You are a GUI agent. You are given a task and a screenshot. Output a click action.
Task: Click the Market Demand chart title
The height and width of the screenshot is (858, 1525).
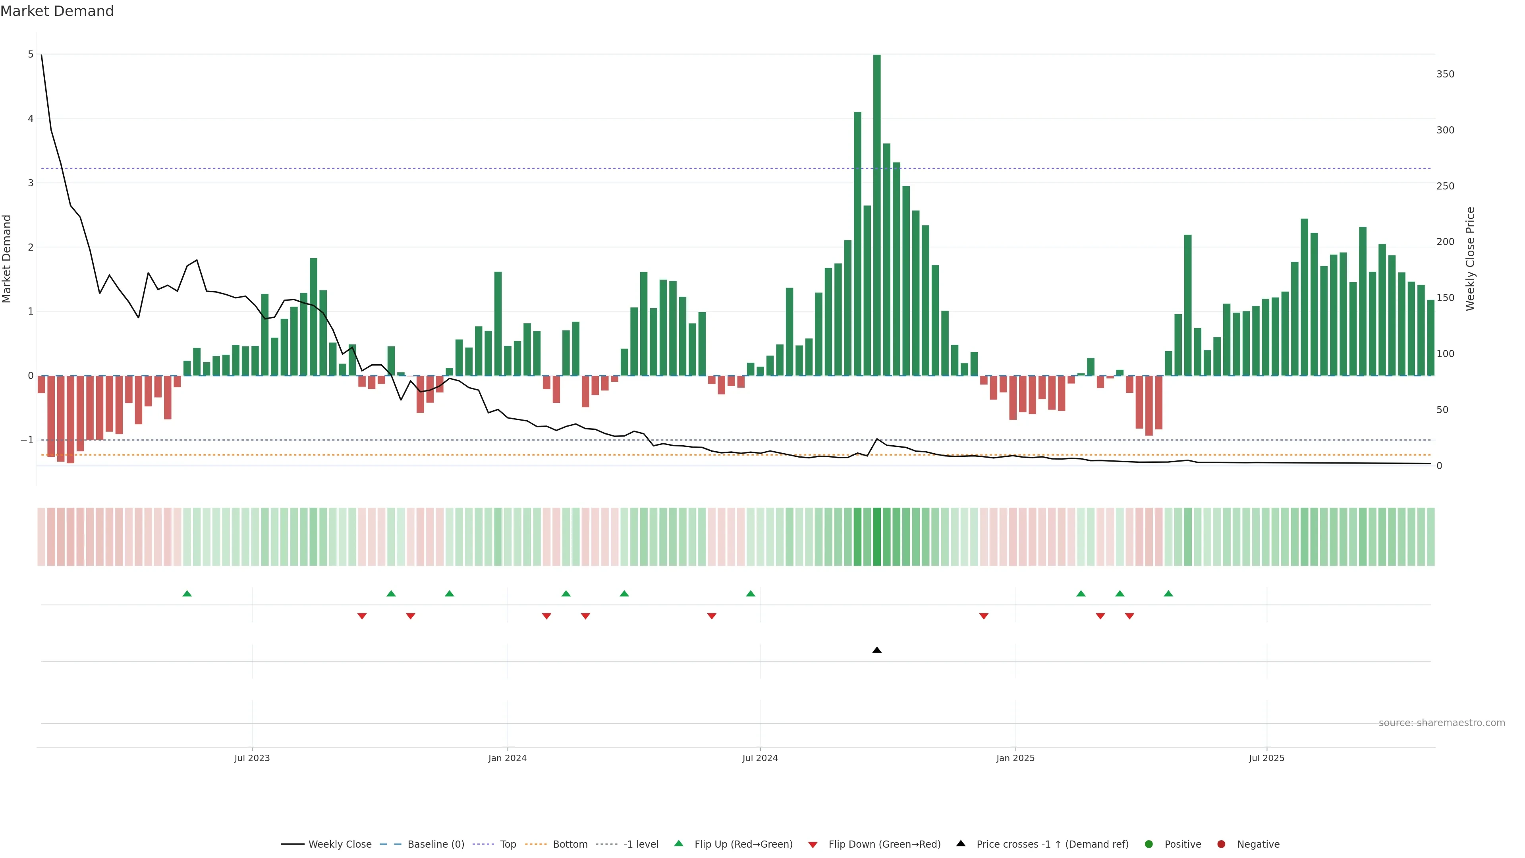[x=57, y=11]
